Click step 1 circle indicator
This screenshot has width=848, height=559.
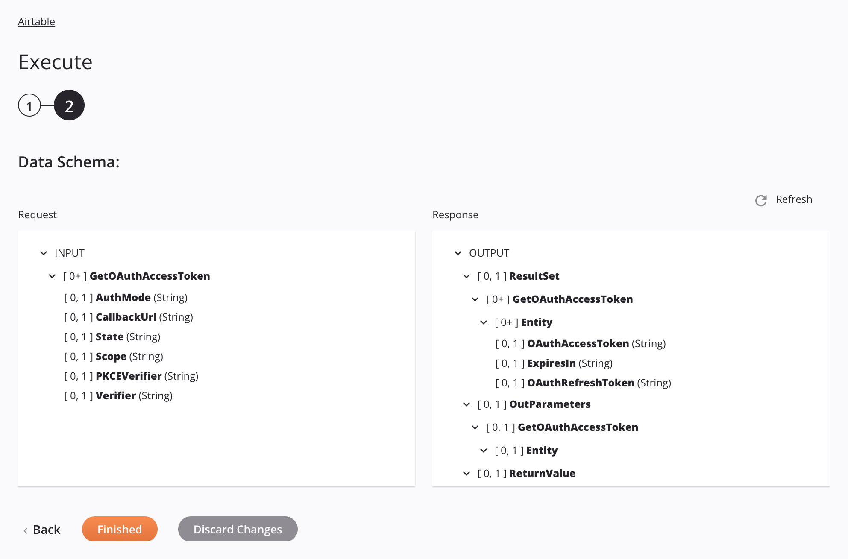(29, 105)
